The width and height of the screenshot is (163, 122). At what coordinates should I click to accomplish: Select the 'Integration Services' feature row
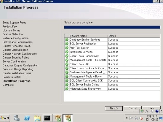pos(112,52)
